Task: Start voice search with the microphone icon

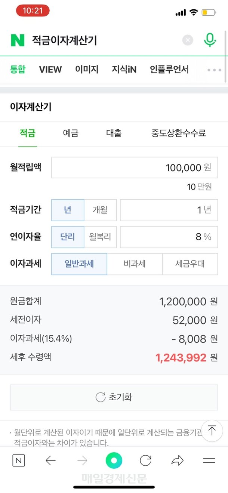Action: point(210,40)
